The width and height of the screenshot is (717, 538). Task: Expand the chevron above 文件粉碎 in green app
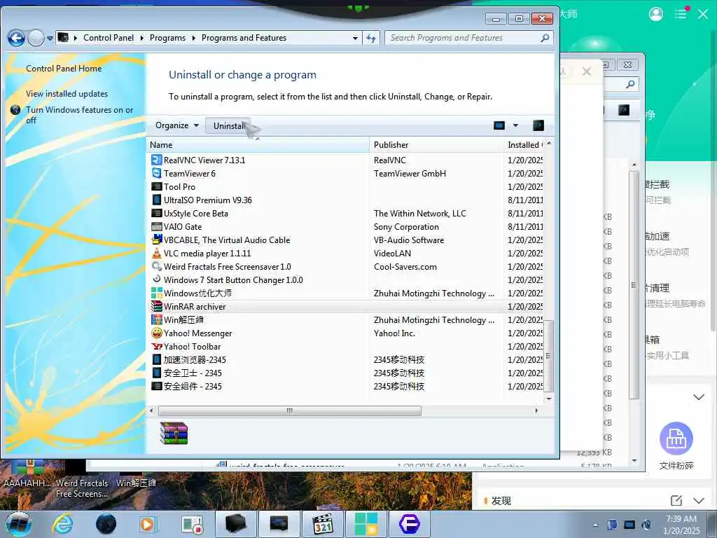(699, 396)
